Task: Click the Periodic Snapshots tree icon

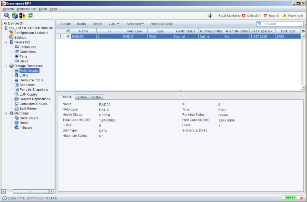Action: [17, 89]
